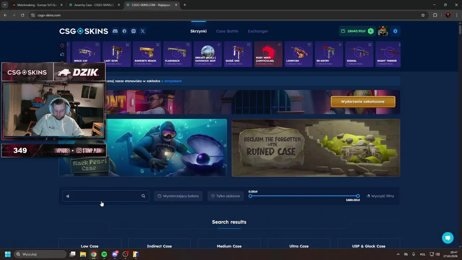Add funds with the green plus button
Image resolution: width=462 pixels, height=260 pixels.
pos(371,31)
